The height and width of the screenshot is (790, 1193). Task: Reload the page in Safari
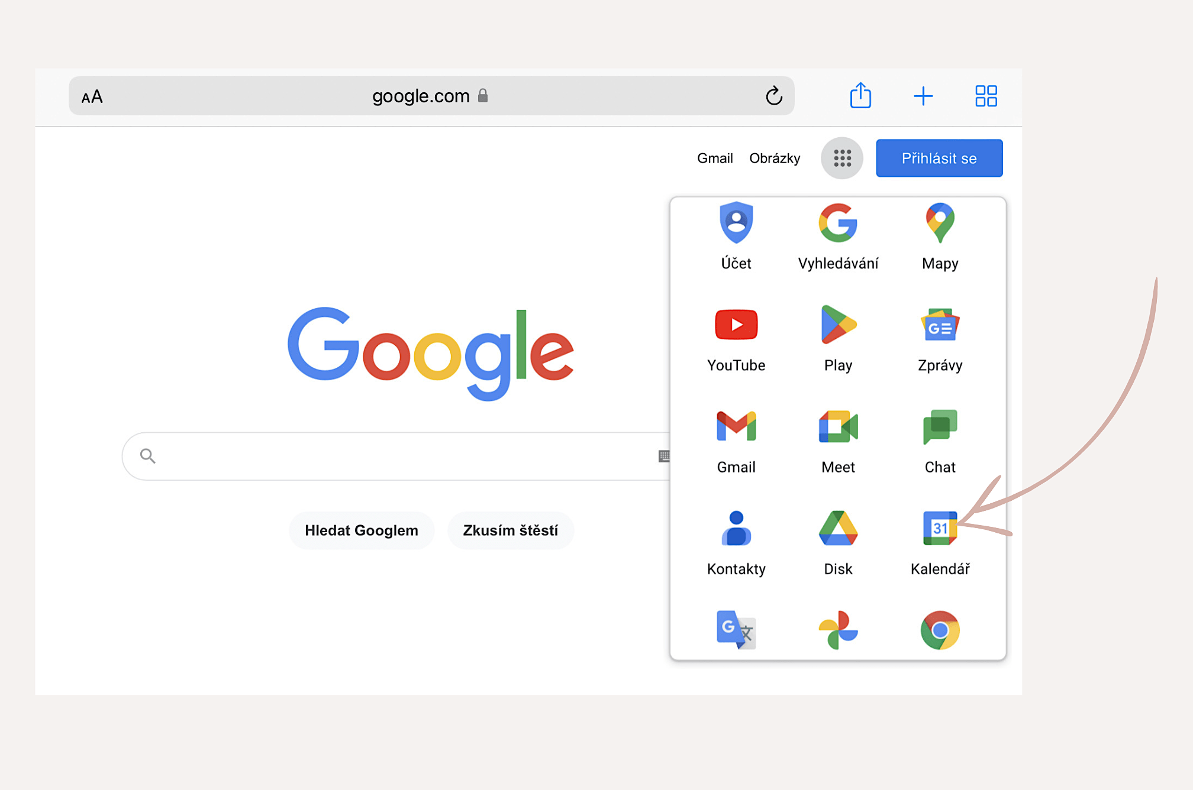click(x=773, y=96)
